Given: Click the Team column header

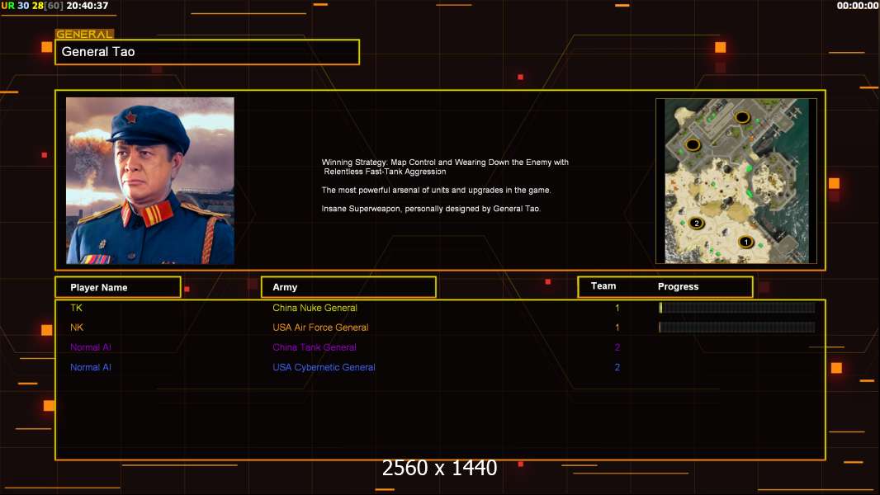Looking at the screenshot, I should click(x=603, y=286).
